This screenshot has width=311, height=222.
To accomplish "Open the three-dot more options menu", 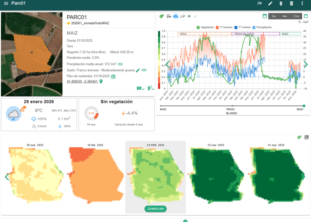I will click(302, 4).
